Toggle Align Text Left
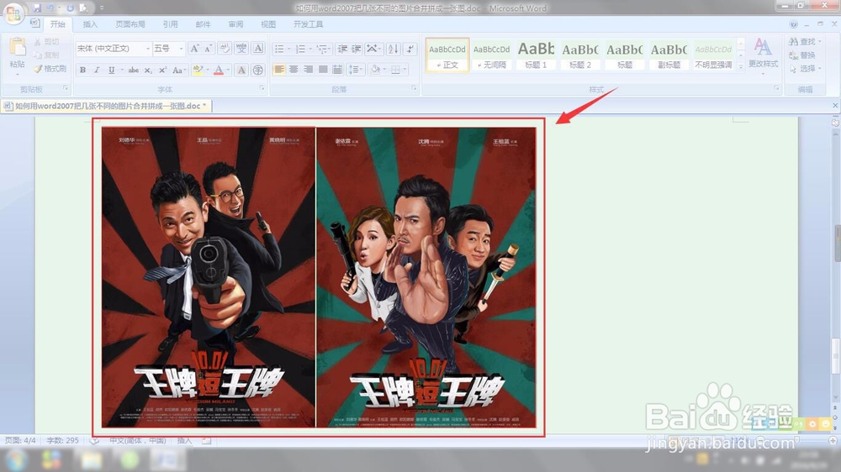The image size is (841, 472). [x=279, y=69]
